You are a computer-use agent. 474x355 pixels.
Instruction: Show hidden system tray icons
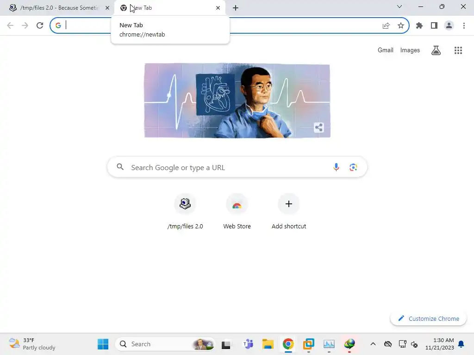point(373,344)
